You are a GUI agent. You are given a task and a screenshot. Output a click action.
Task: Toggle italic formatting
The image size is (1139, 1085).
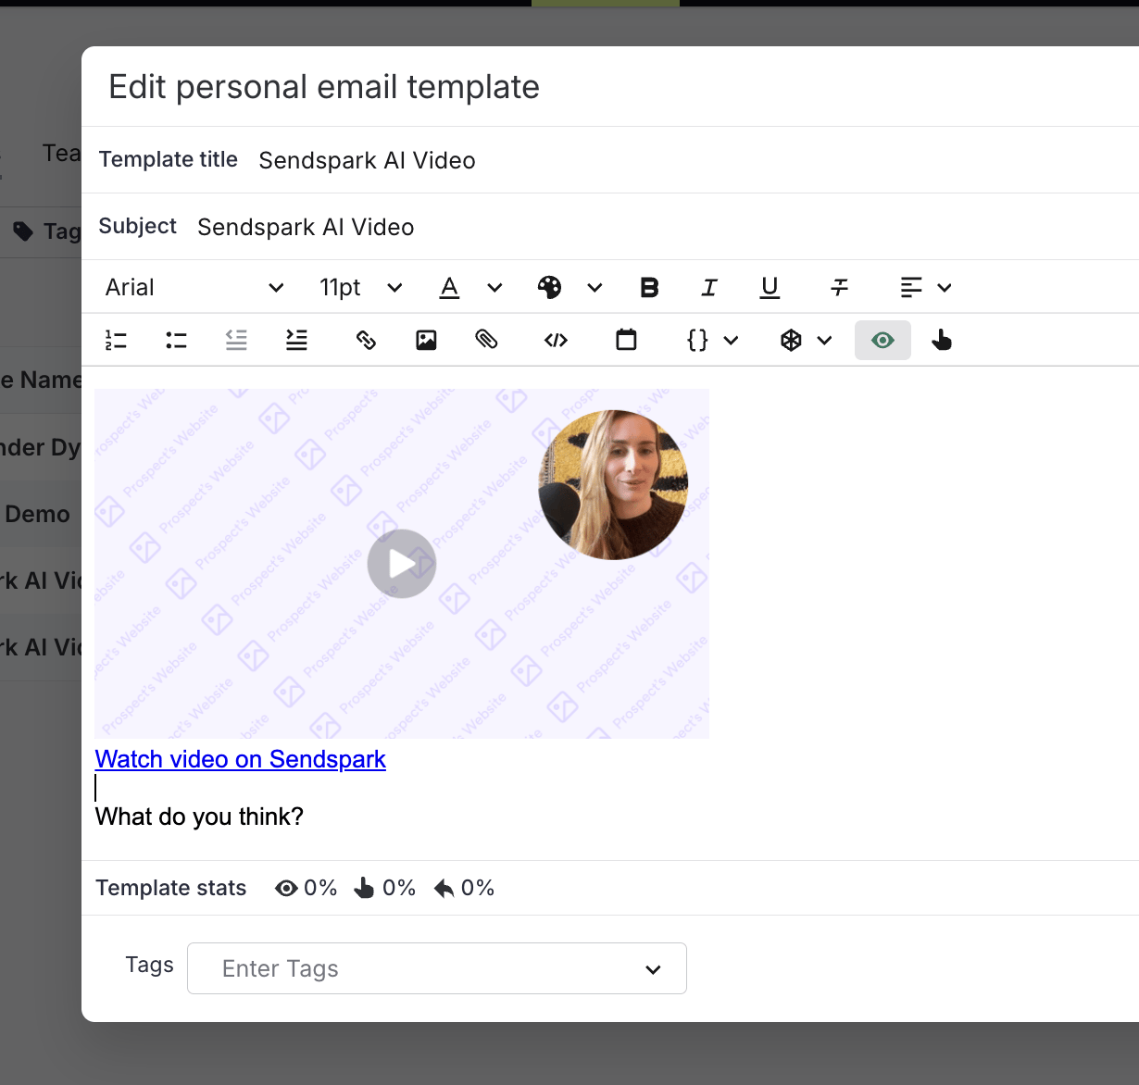click(x=709, y=288)
